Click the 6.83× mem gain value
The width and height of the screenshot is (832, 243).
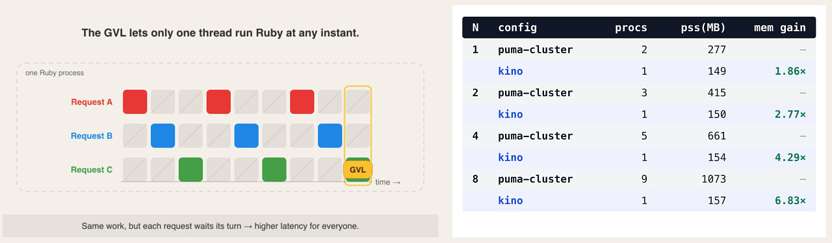tap(790, 201)
